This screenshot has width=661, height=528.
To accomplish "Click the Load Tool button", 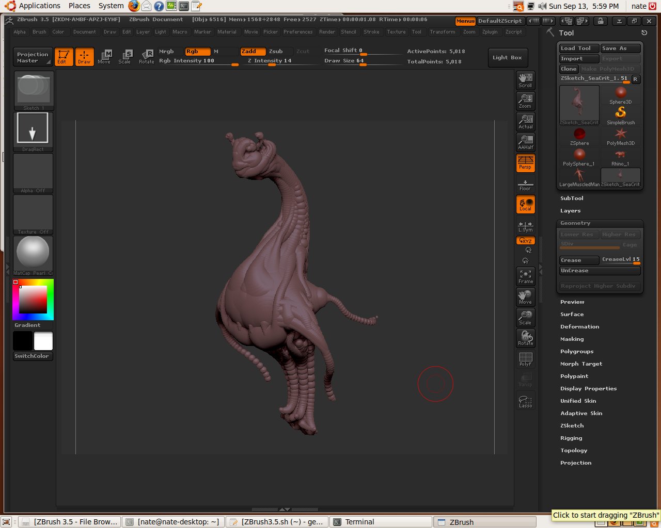I will click(x=578, y=48).
